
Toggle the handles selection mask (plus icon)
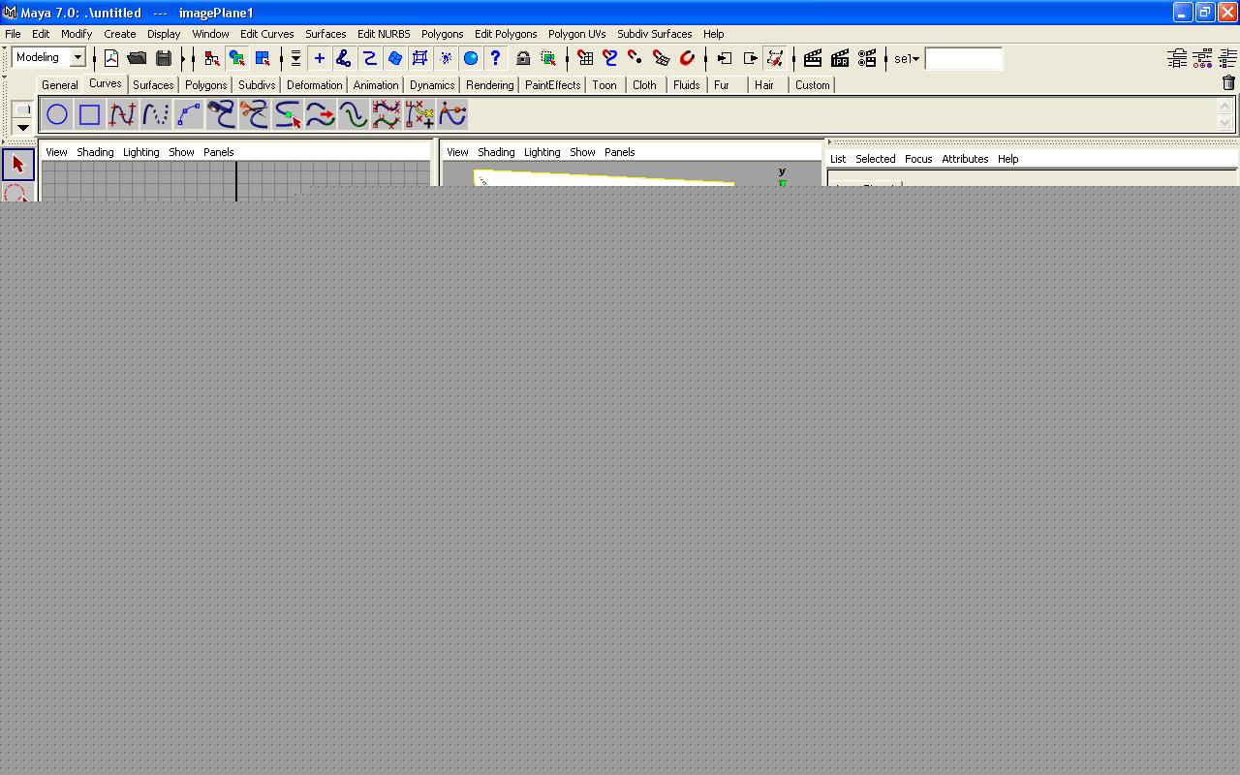319,58
